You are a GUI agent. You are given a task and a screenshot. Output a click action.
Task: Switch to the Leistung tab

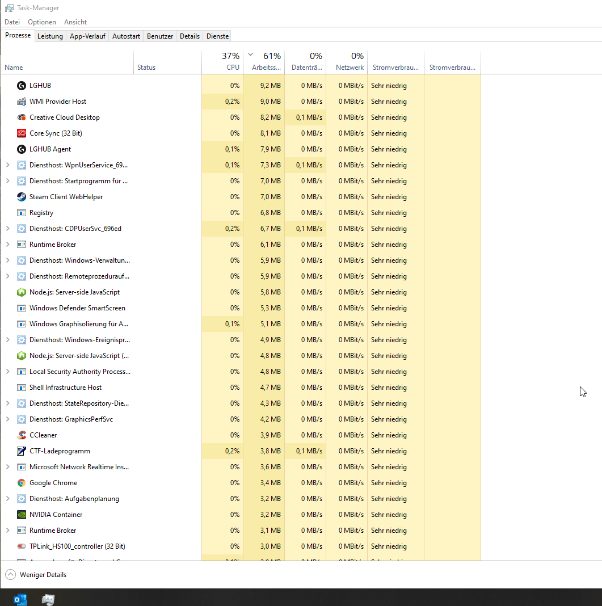point(50,36)
